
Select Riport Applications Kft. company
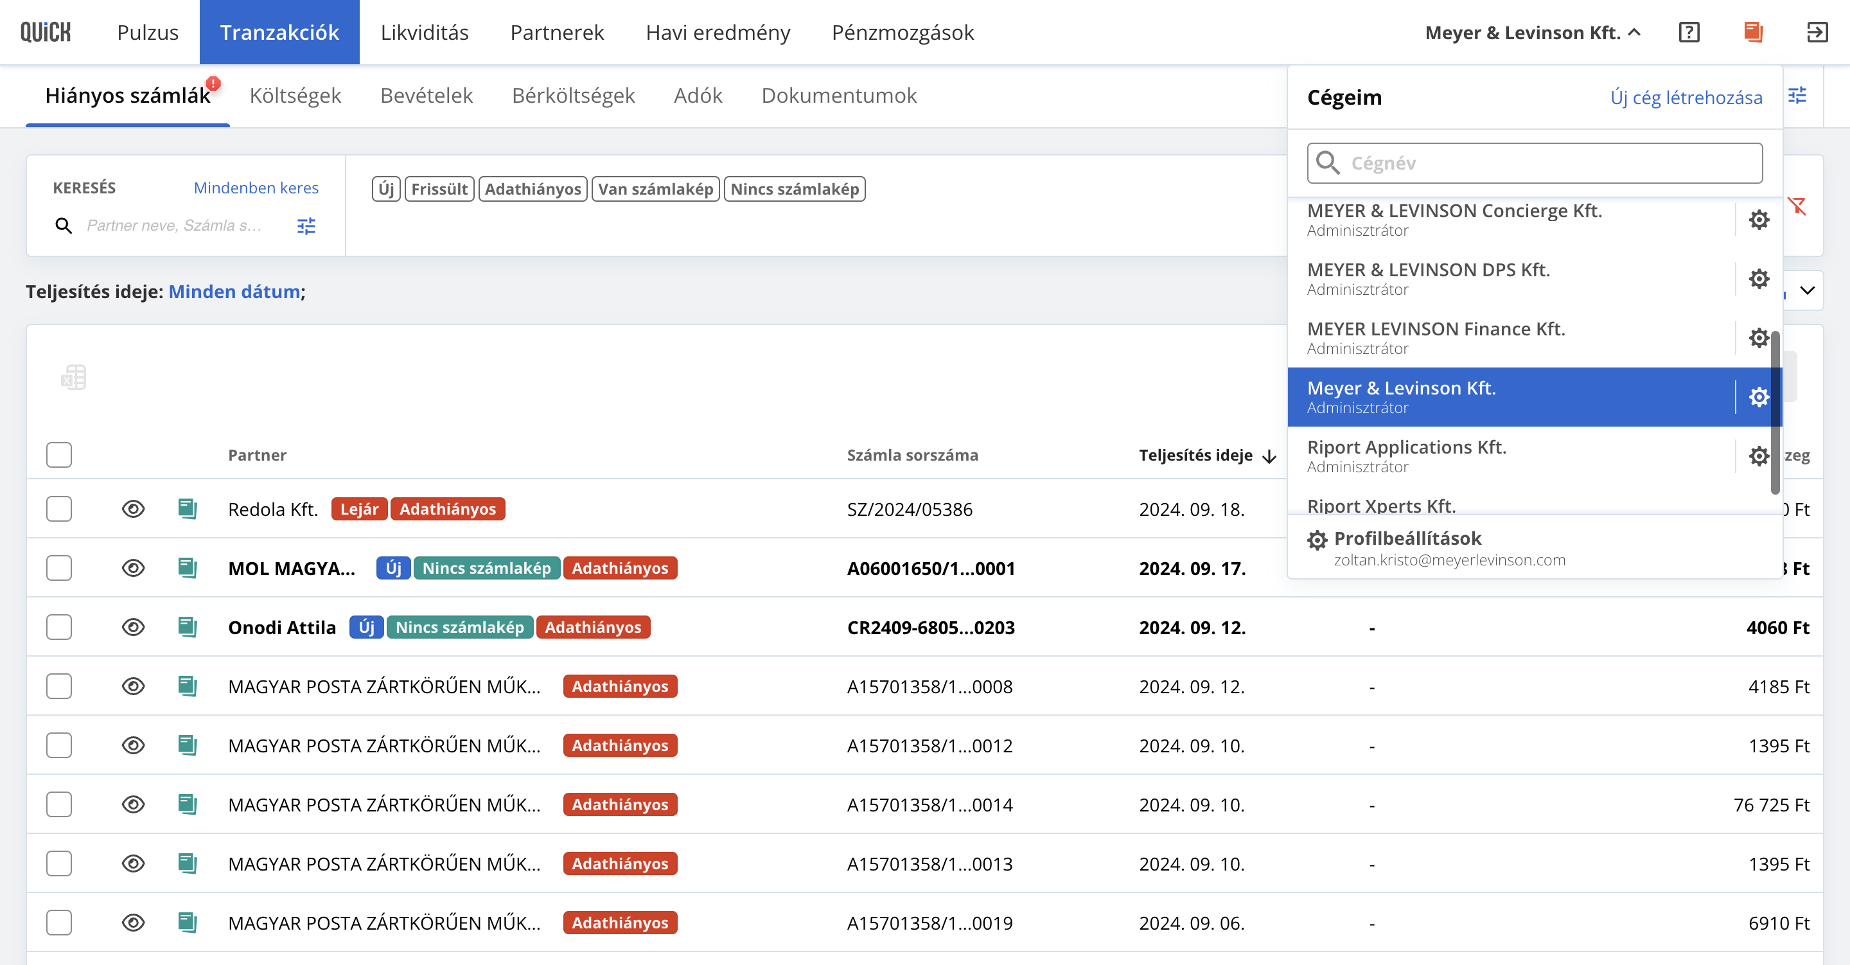[x=1511, y=456]
